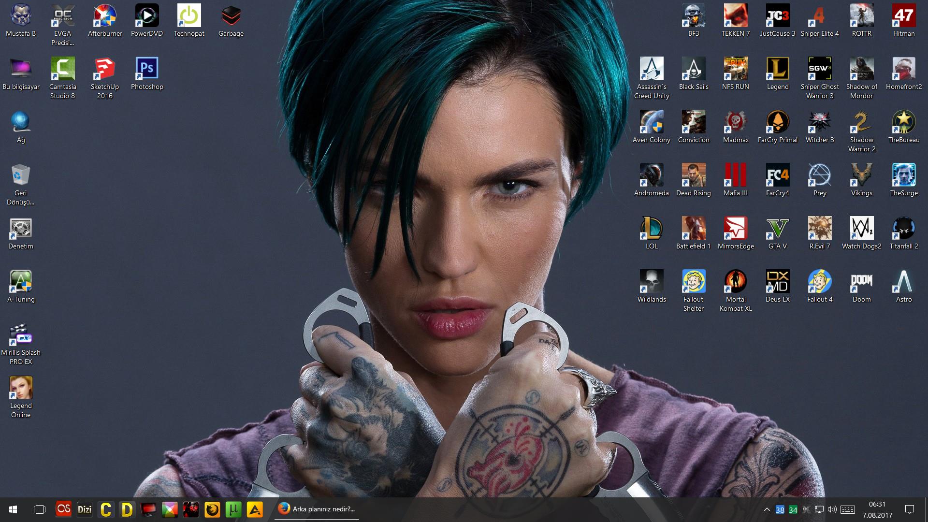Click the Witcher 3 game shortcut
Screen dimensions: 928x522
tap(819, 122)
